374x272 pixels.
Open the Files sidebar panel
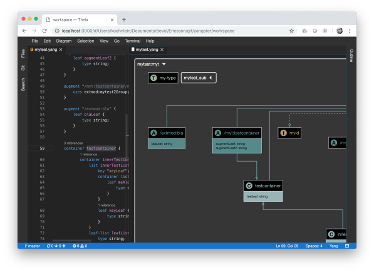pyautogui.click(x=23, y=53)
